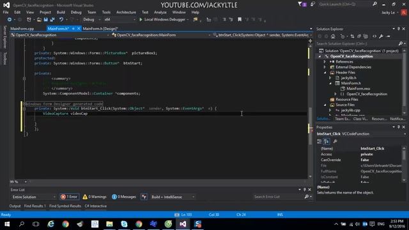This screenshot has width=409, height=230.
Task: Click the Home icon in Solution Explorer
Action: click(333, 36)
